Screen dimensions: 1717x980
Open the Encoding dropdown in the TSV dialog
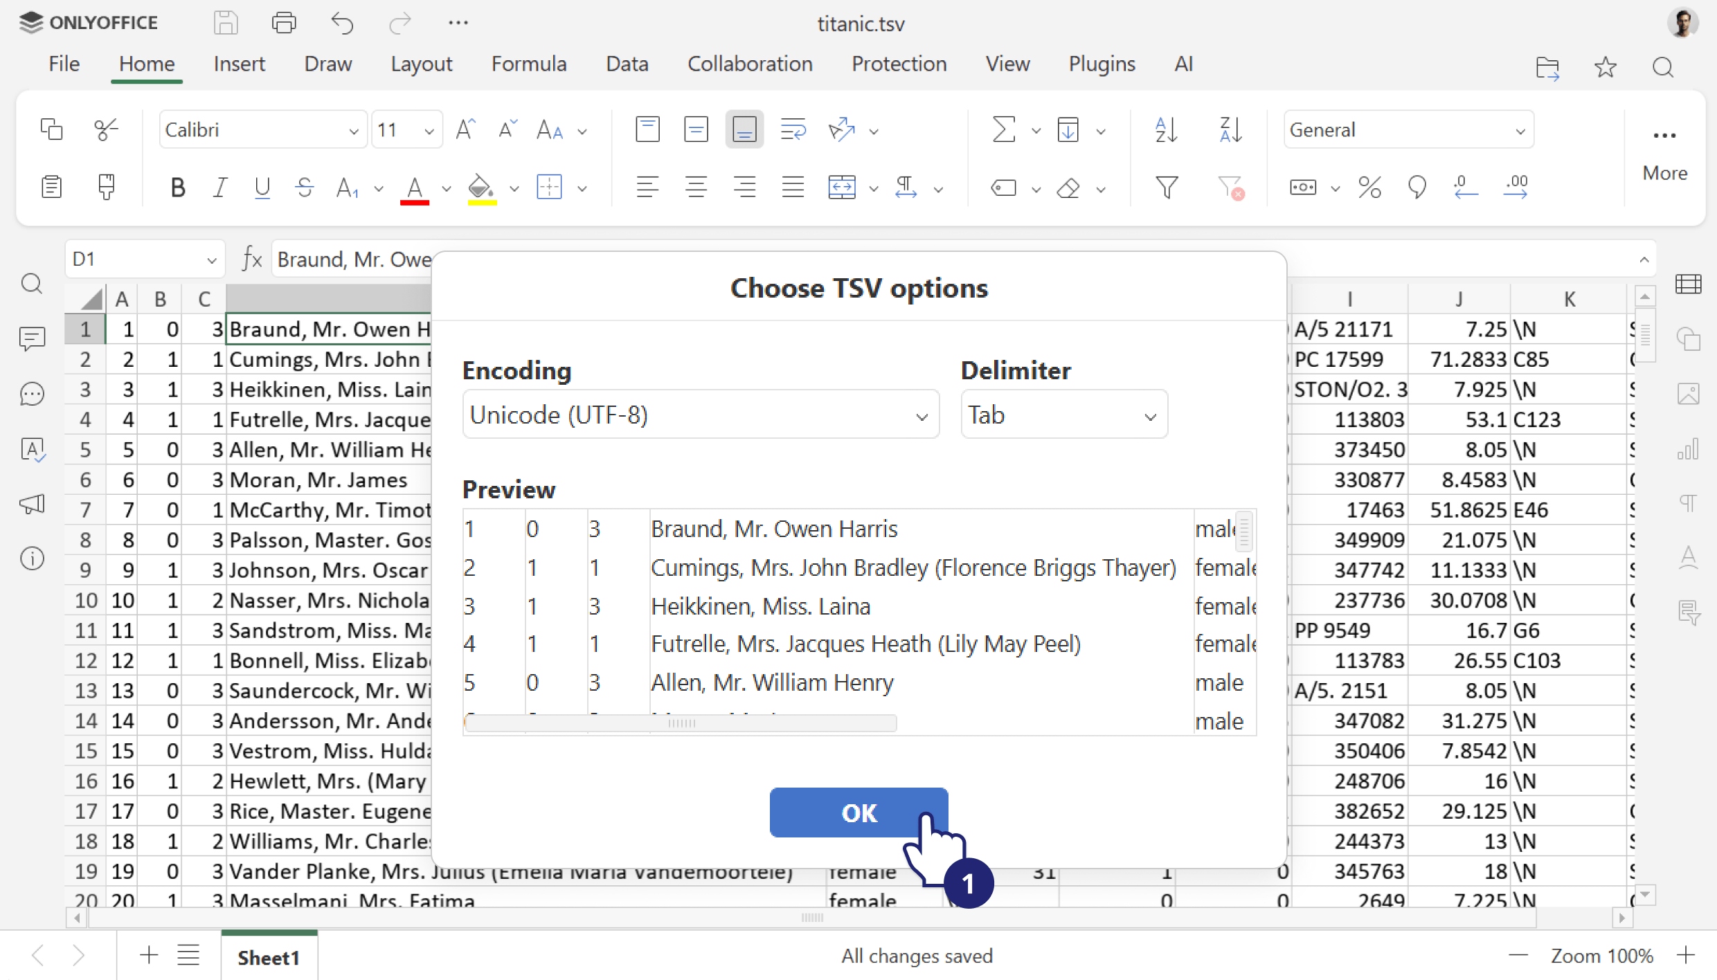(x=701, y=414)
